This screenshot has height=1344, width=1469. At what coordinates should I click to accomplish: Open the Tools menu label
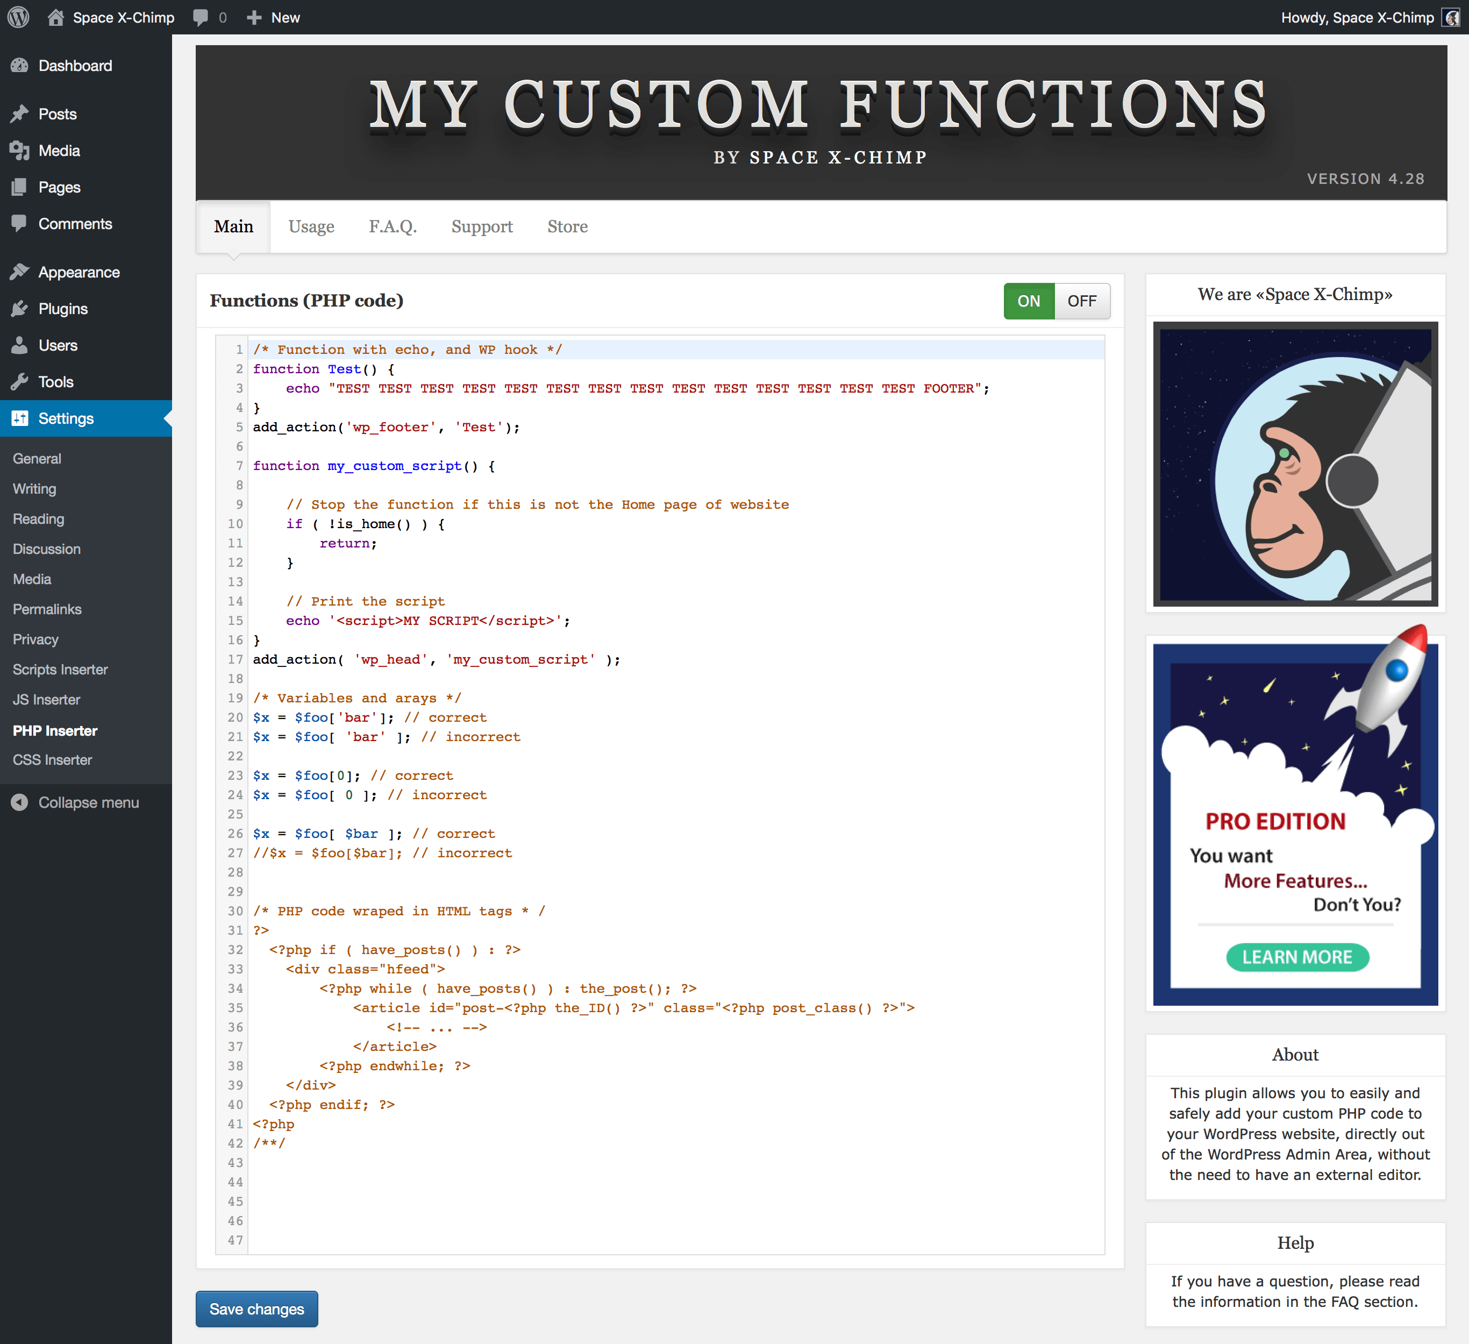(x=55, y=382)
